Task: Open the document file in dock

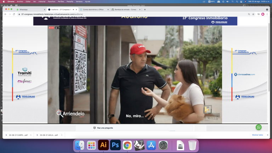Action: pyautogui.click(x=180, y=145)
